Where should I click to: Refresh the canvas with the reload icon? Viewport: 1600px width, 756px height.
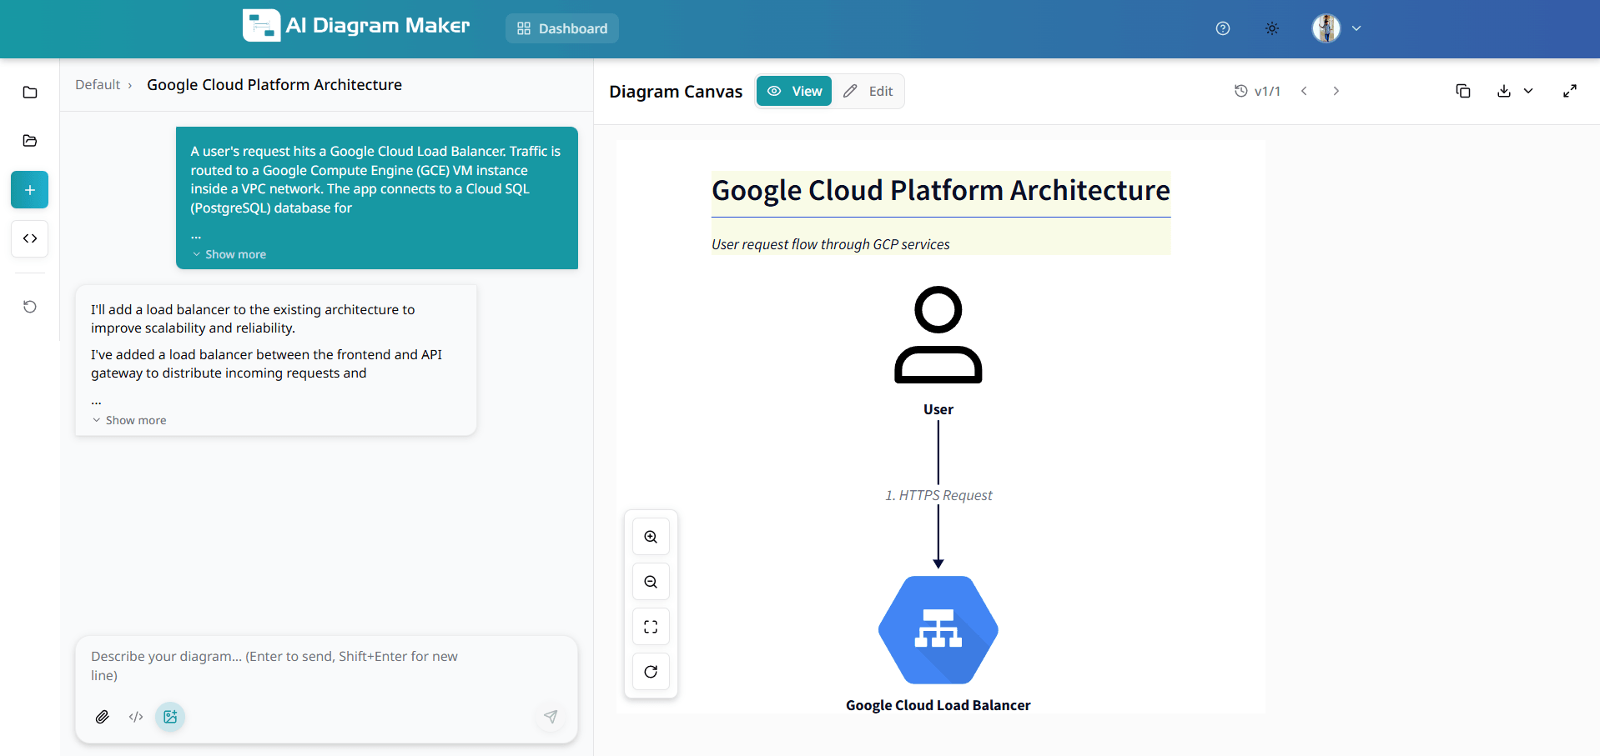pos(651,671)
